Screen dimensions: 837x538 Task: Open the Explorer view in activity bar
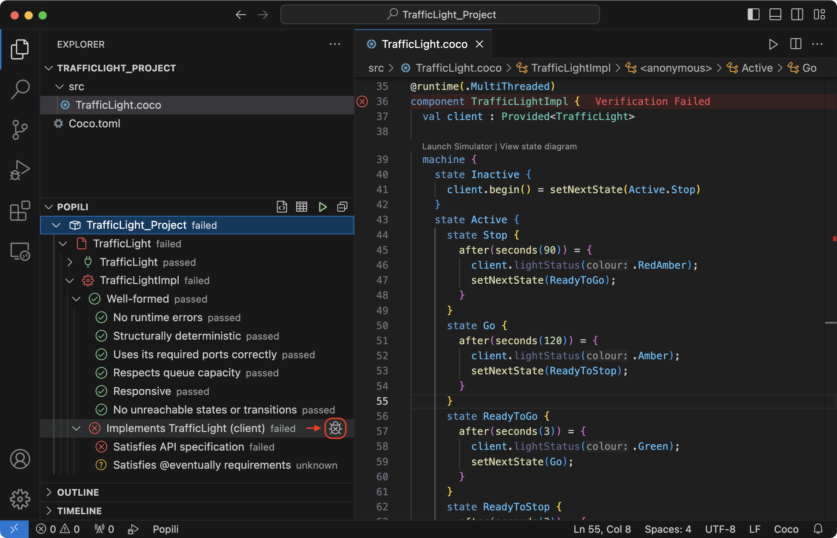point(20,49)
